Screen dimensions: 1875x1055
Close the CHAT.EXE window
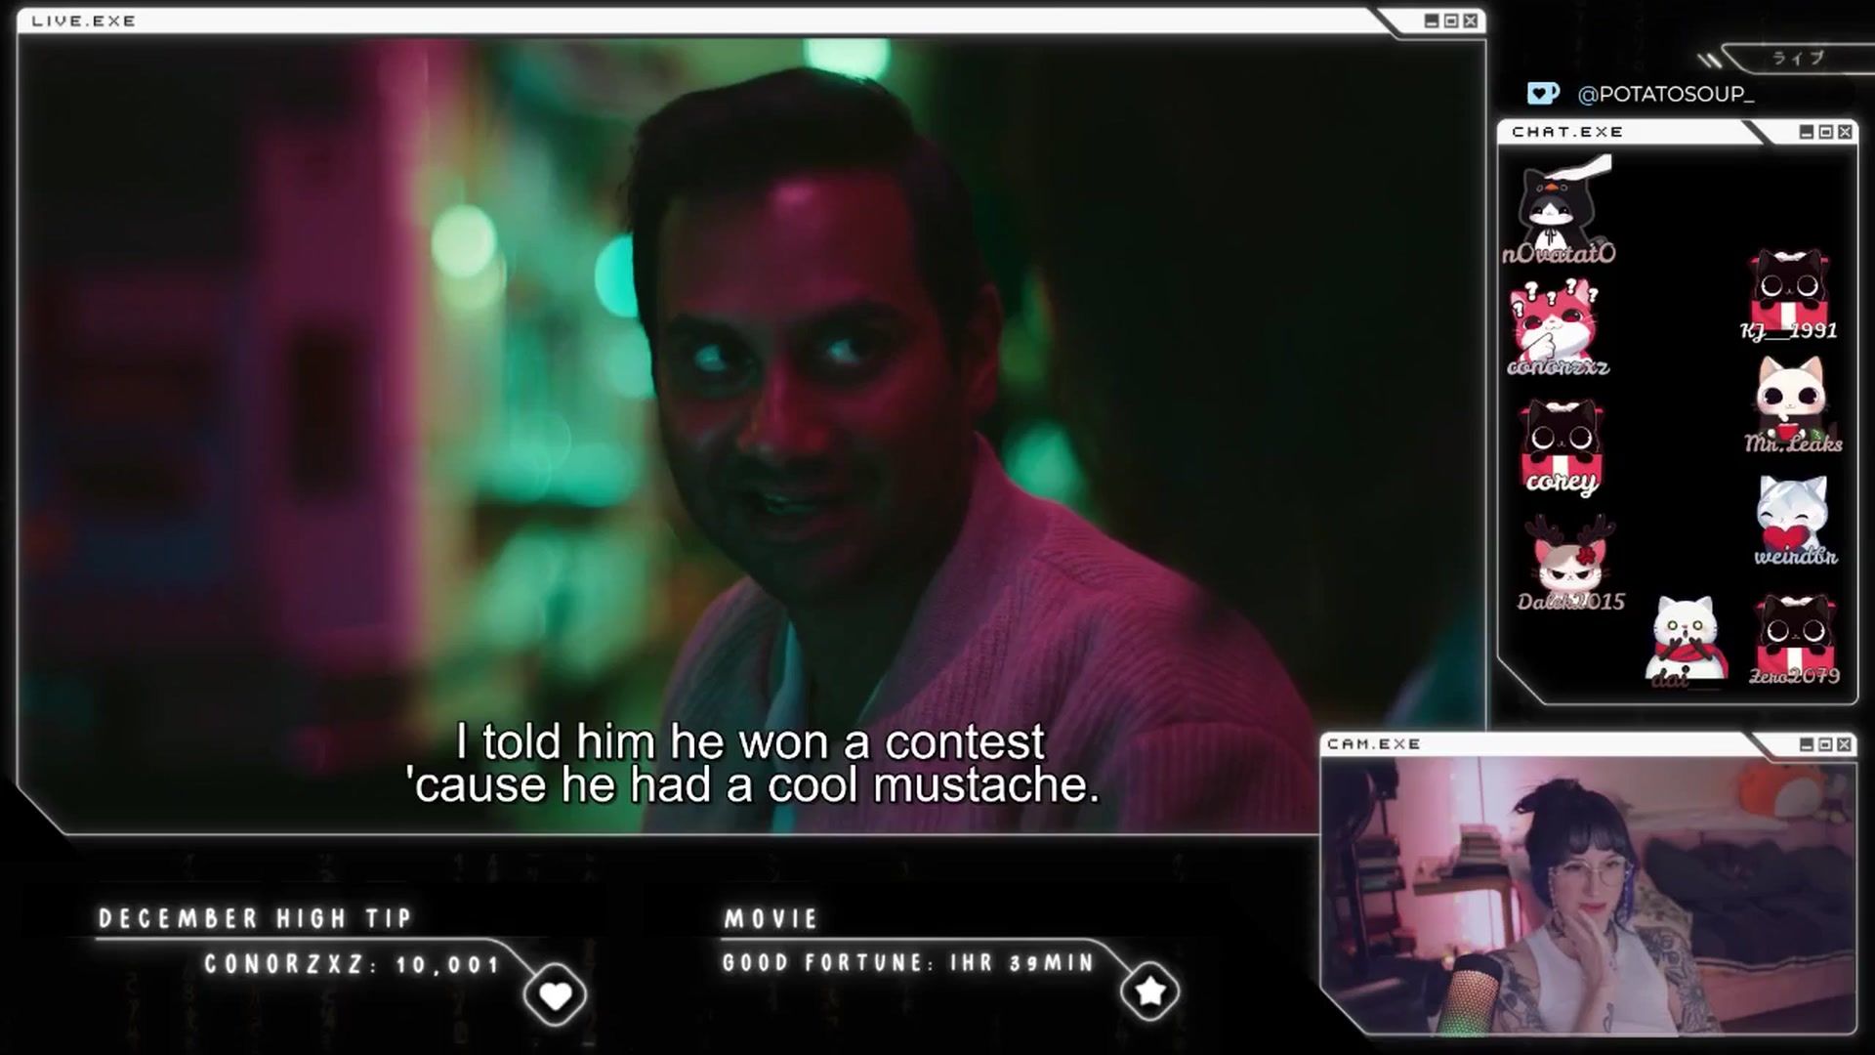click(x=1845, y=132)
